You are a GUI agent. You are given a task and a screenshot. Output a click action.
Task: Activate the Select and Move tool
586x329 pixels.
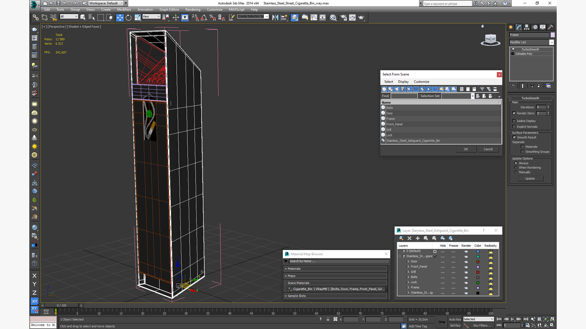[x=120, y=17]
